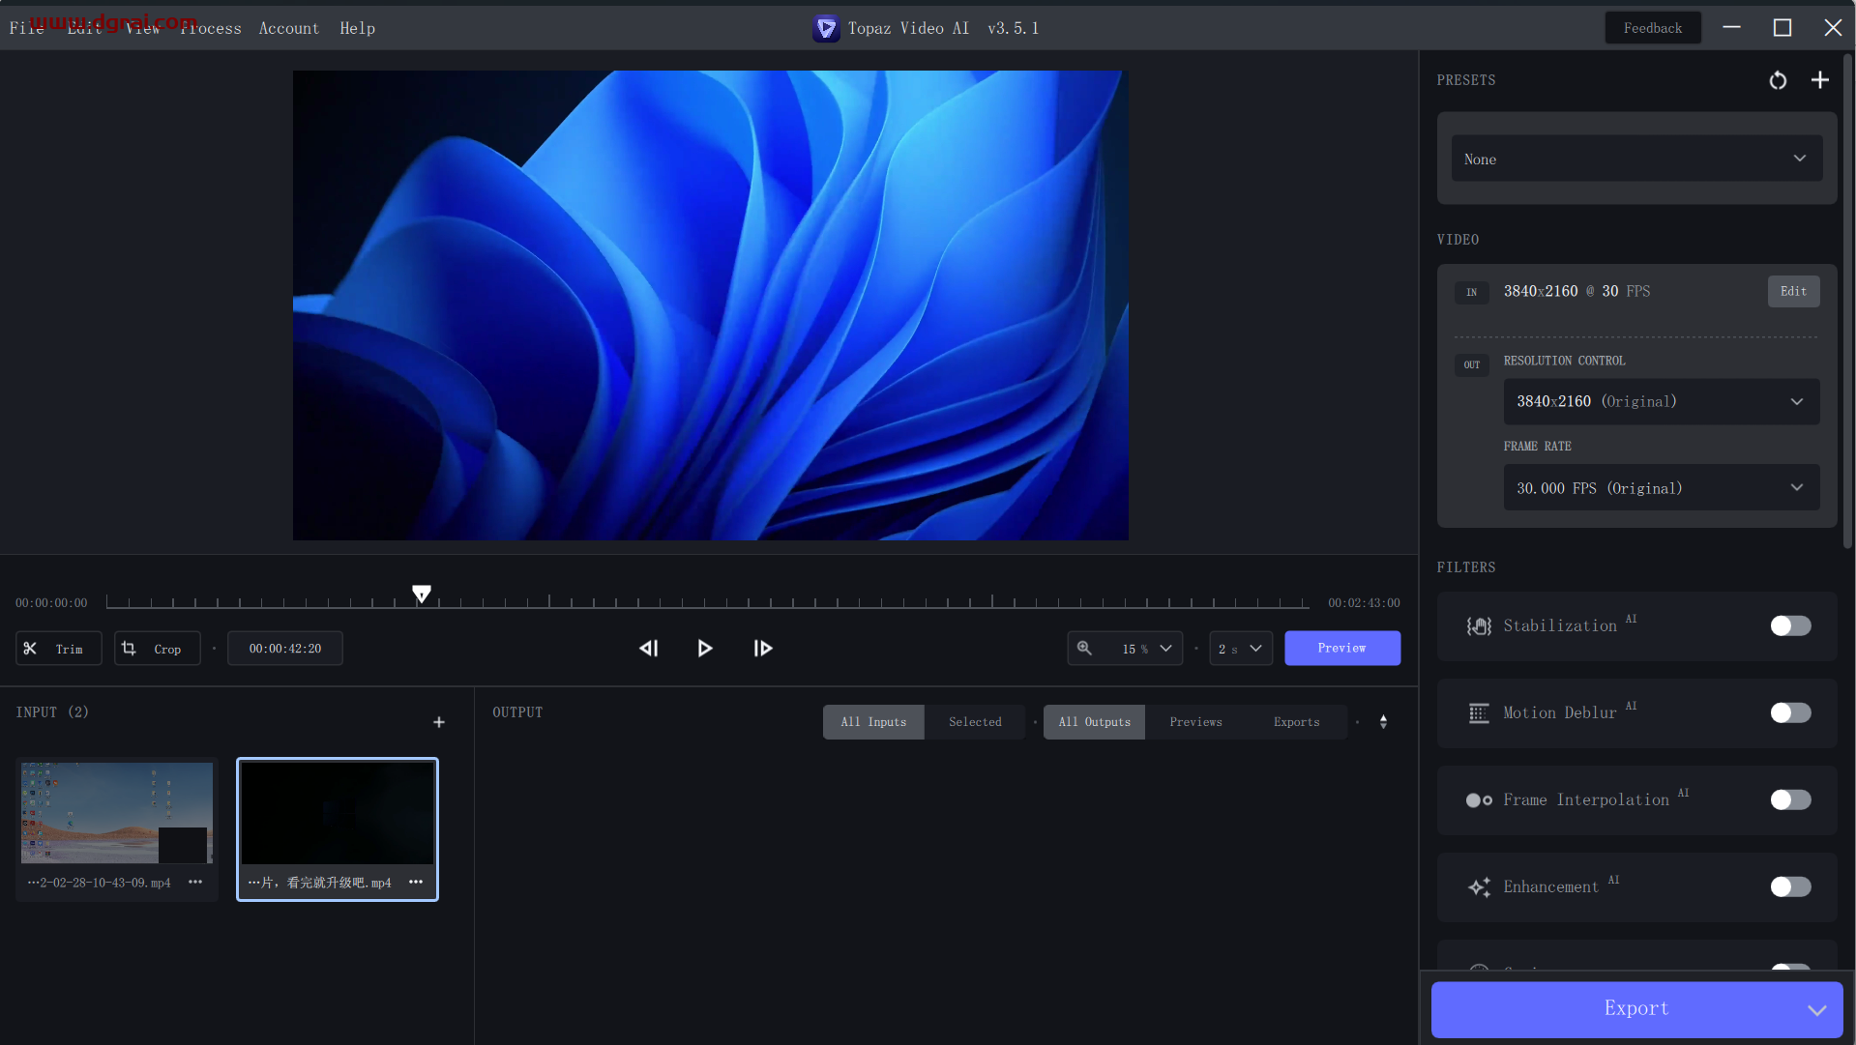Select the 看完就升级吧.mp4 thumbnail
This screenshot has height=1045, width=1856.
point(338,812)
